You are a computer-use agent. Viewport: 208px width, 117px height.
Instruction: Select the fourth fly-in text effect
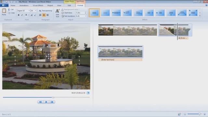(127, 13)
